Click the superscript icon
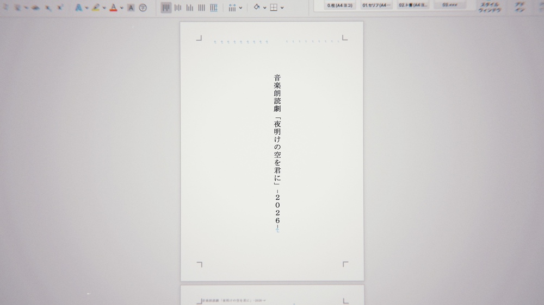 point(60,8)
